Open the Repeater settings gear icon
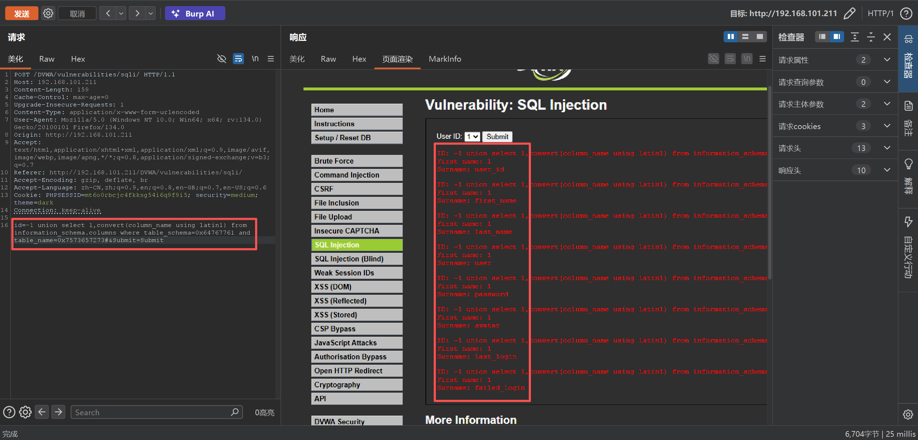Image resolution: width=918 pixels, height=440 pixels. coord(48,14)
